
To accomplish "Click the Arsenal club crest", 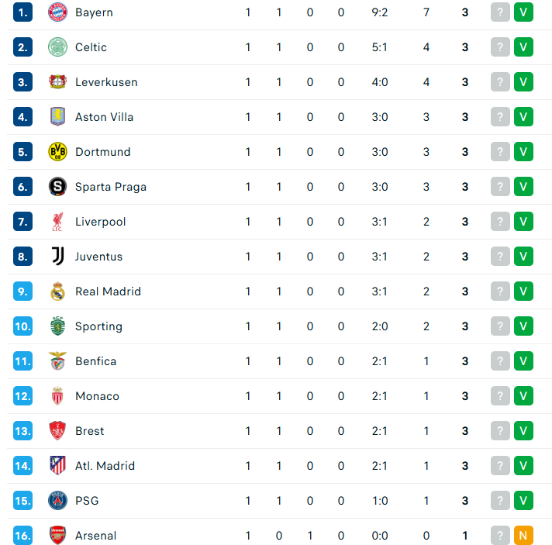I will coord(57,536).
